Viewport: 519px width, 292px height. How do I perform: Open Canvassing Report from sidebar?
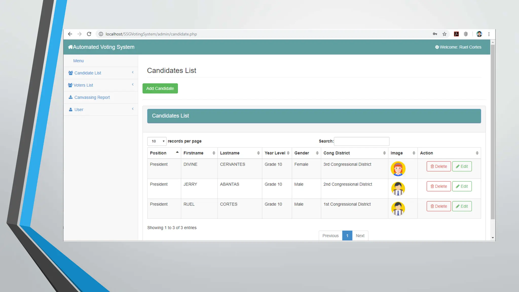coord(92,97)
